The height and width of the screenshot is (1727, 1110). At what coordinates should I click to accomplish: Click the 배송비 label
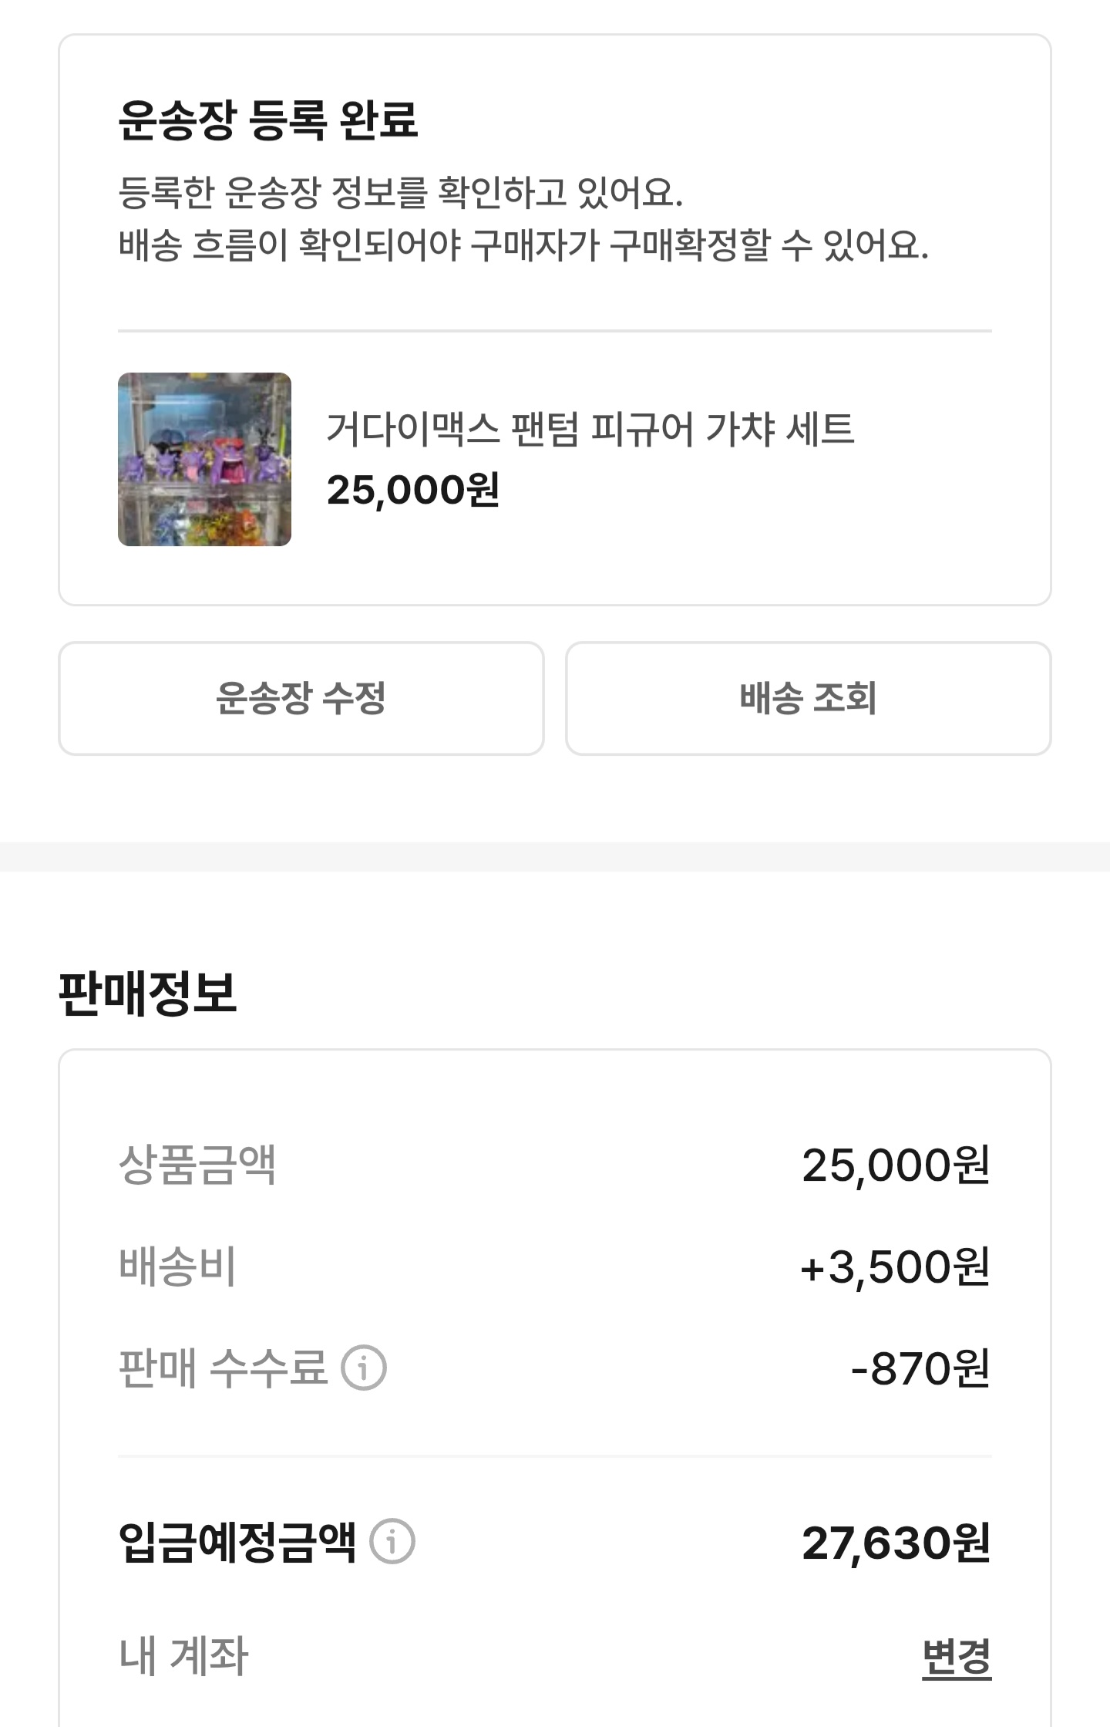click(x=177, y=1266)
